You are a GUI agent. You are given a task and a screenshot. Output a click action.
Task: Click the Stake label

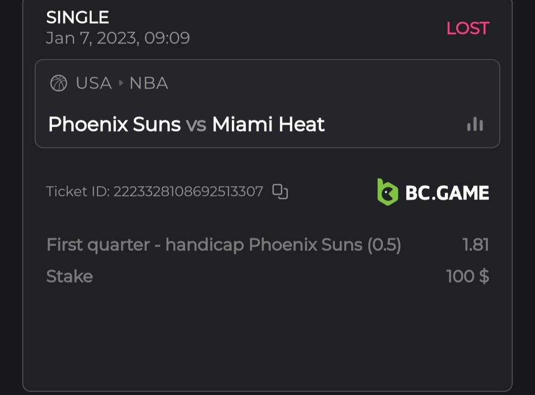tap(69, 276)
